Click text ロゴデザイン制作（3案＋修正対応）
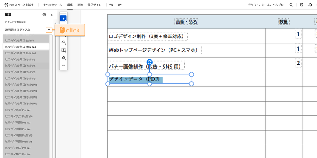 tap(147, 36)
